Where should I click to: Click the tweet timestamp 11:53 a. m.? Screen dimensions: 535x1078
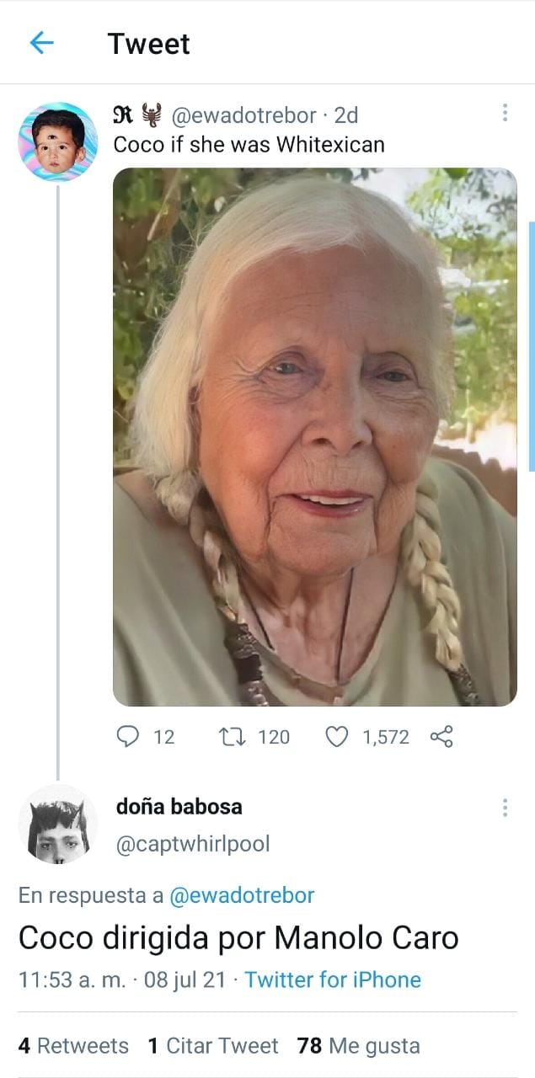(72, 979)
